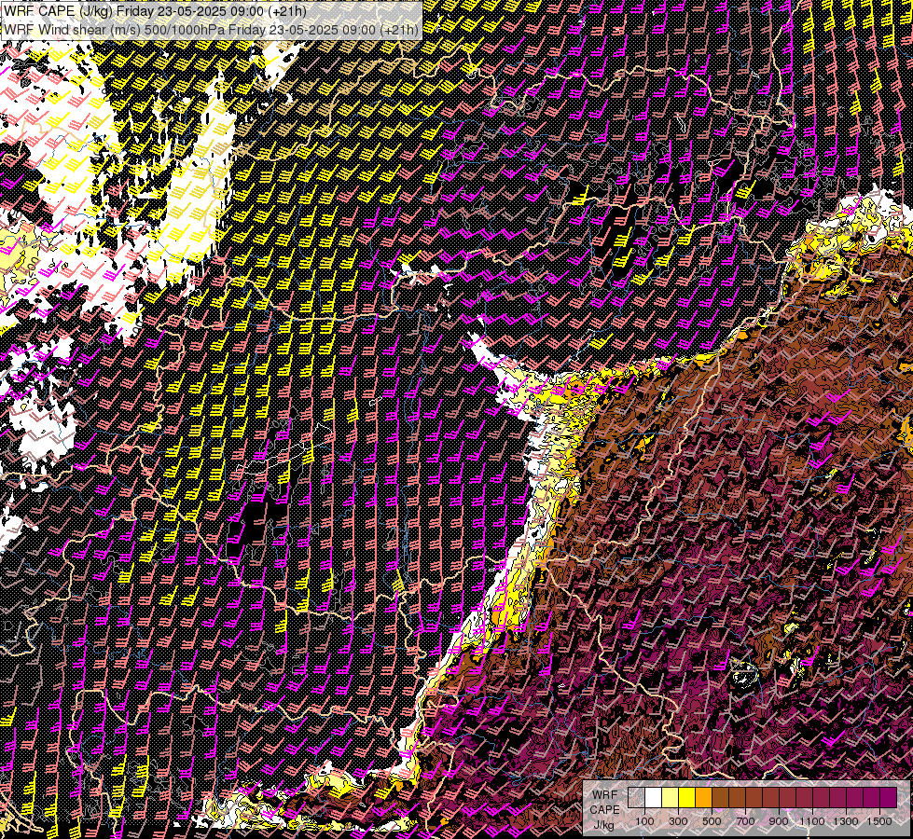913x839 pixels.
Task: Pick the rightmost purple CAPE legend swatch
Action: 889,797
